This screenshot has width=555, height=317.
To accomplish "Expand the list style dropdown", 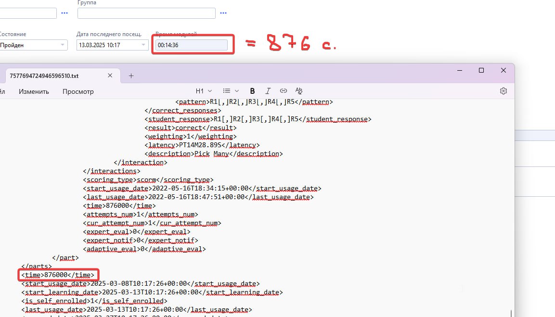I will [231, 91].
